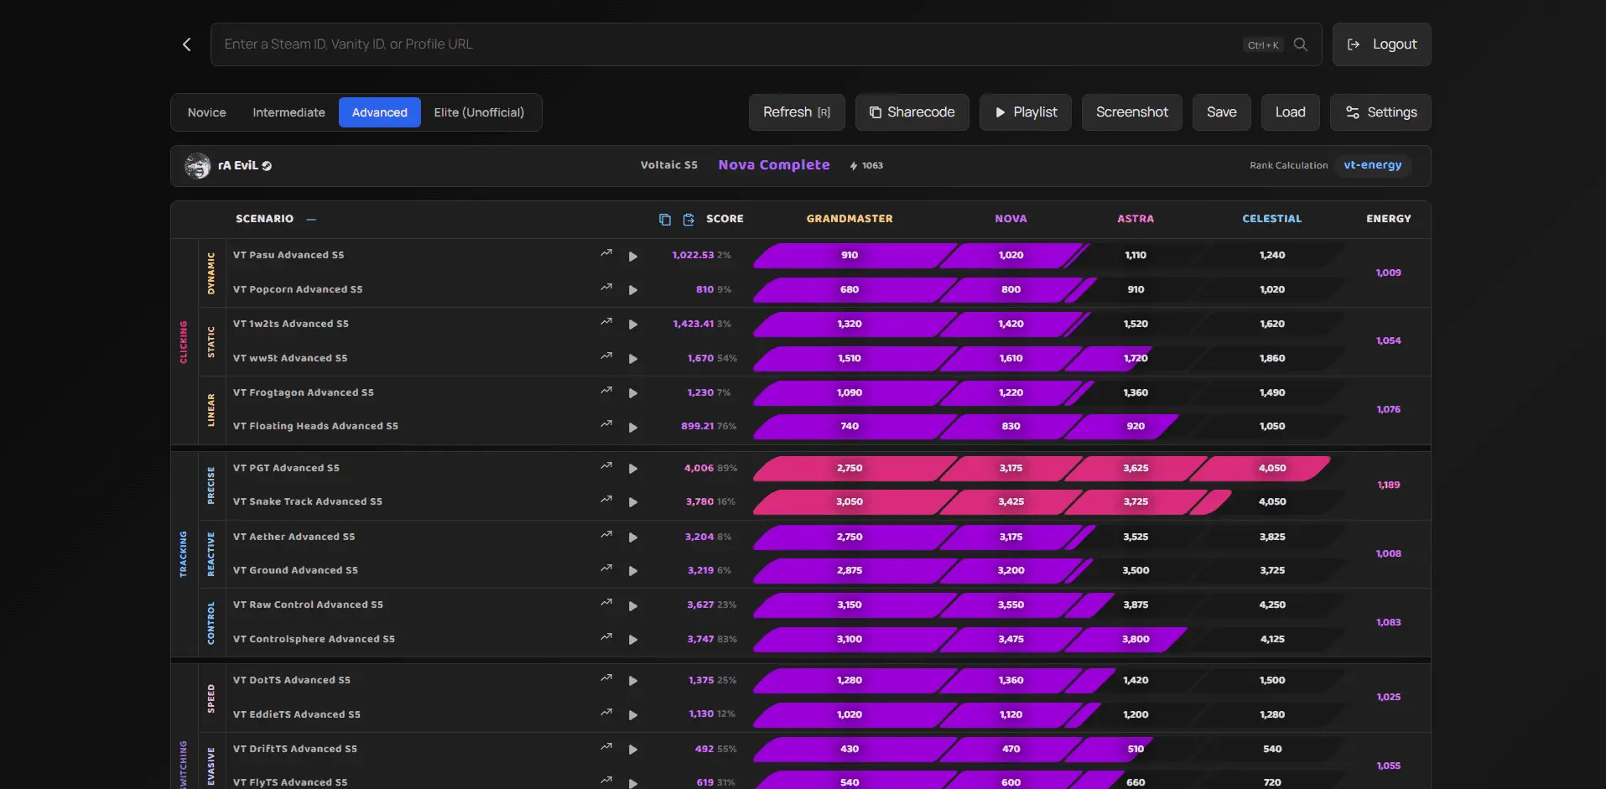Open progress graph for VT Aether Advanced S5

pos(605,535)
